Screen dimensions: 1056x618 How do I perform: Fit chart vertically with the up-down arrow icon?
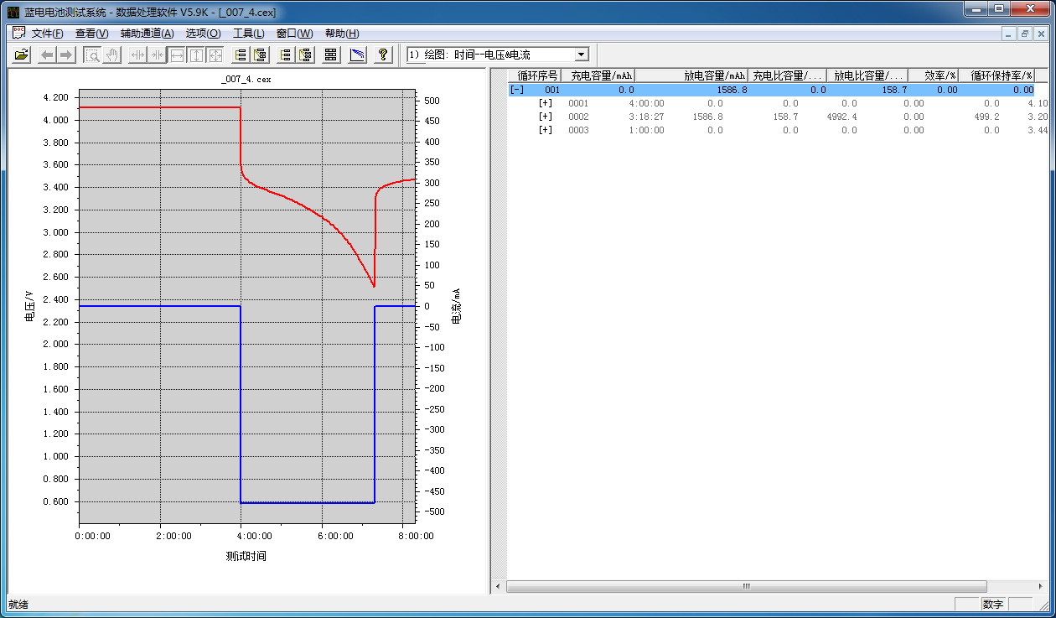pos(196,55)
